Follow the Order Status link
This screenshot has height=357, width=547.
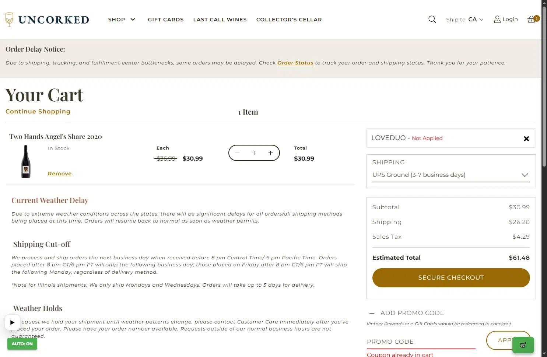(295, 63)
